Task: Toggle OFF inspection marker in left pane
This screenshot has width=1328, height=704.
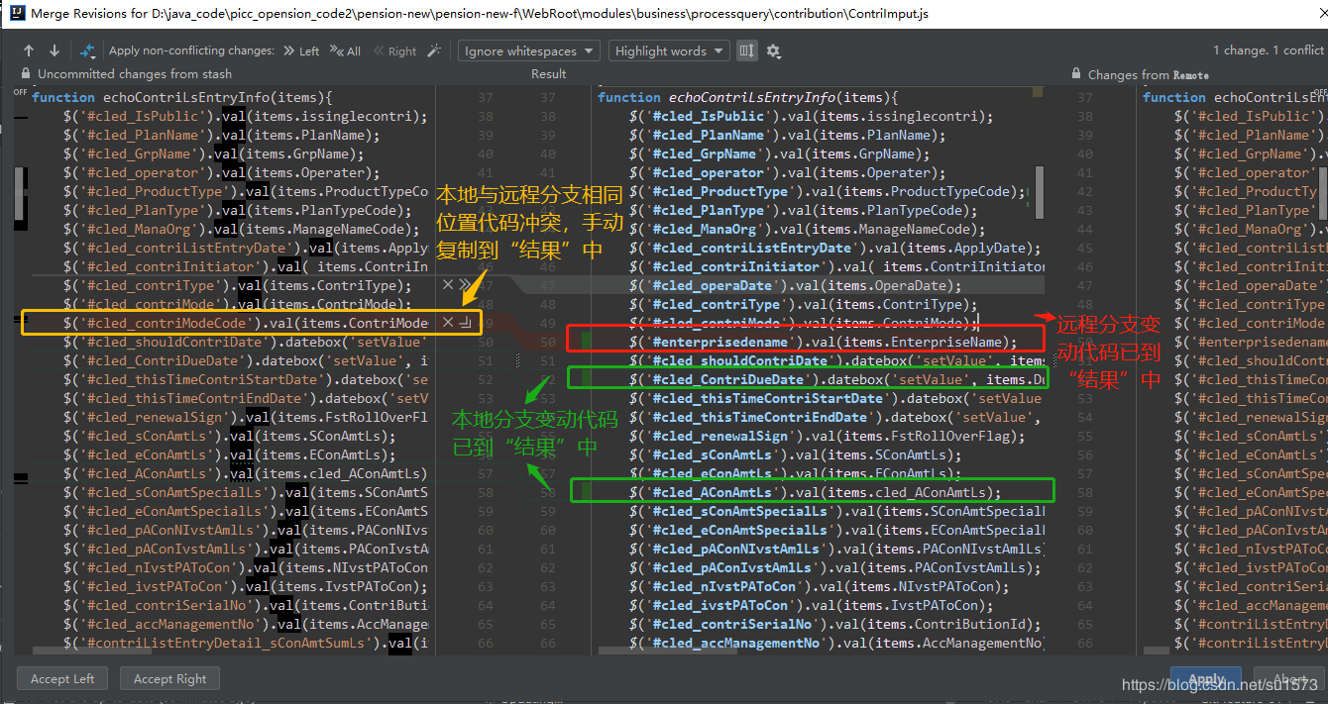Action: point(20,92)
